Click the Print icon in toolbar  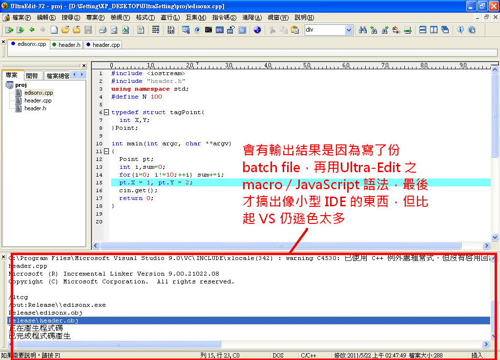coord(103,30)
